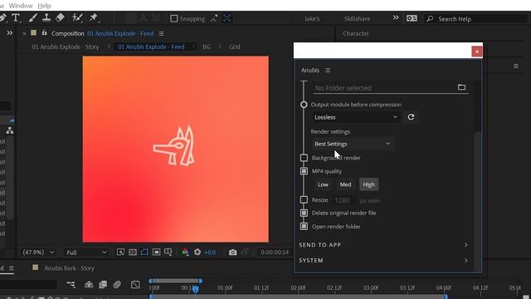Image resolution: width=531 pixels, height=299 pixels.
Task: Click the reset exposure icon
Action: click(x=197, y=252)
